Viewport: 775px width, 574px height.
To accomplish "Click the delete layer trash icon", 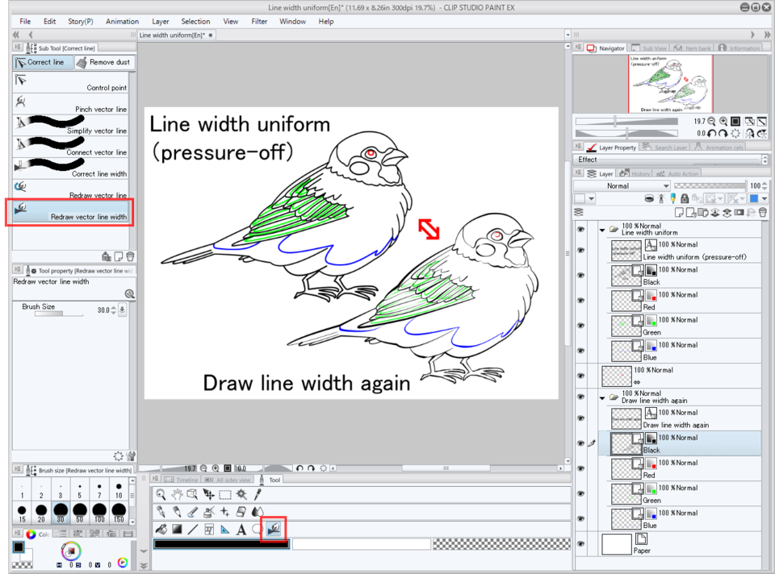I will pyautogui.click(x=763, y=212).
